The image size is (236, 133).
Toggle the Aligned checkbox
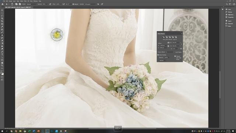[73, 4]
